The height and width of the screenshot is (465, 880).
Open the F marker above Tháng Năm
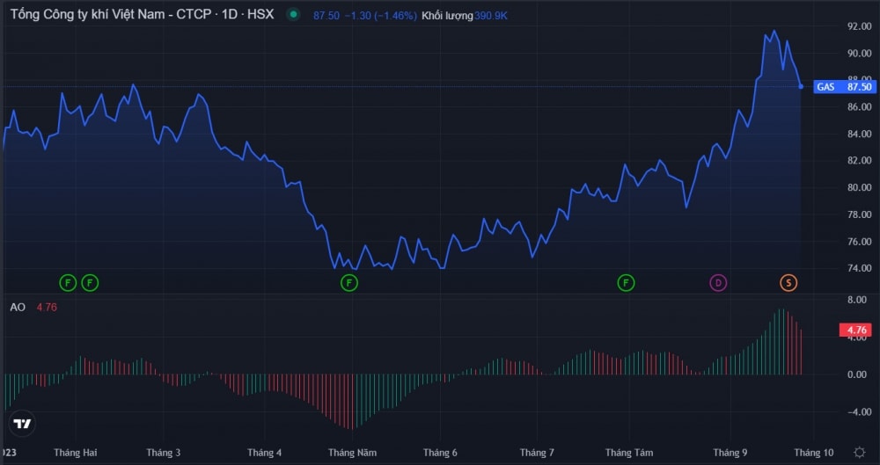click(x=349, y=283)
